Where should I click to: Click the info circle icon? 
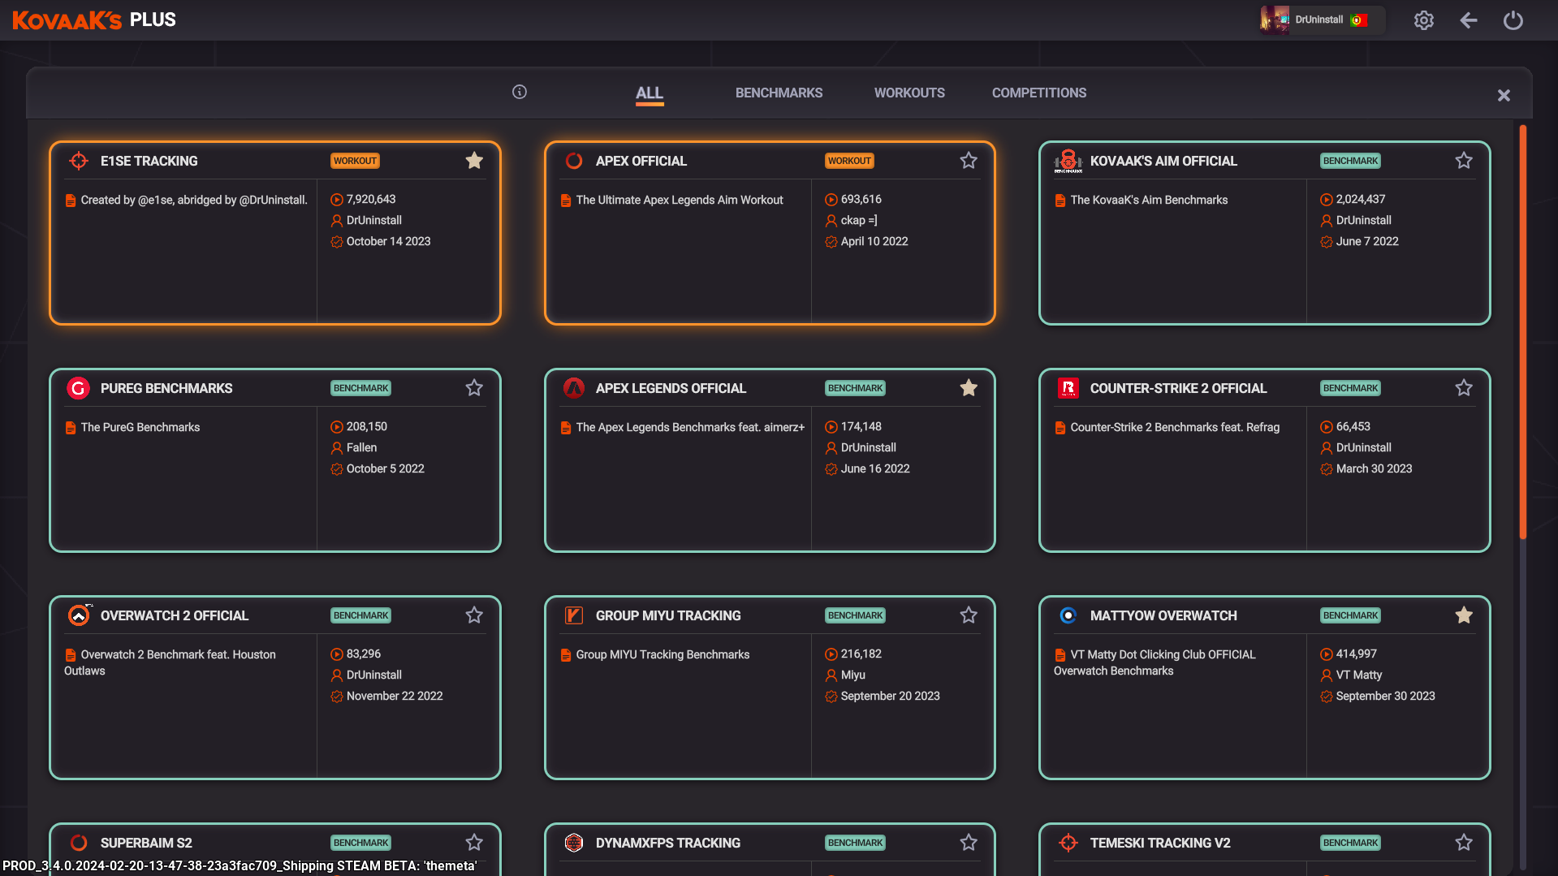coord(520,92)
